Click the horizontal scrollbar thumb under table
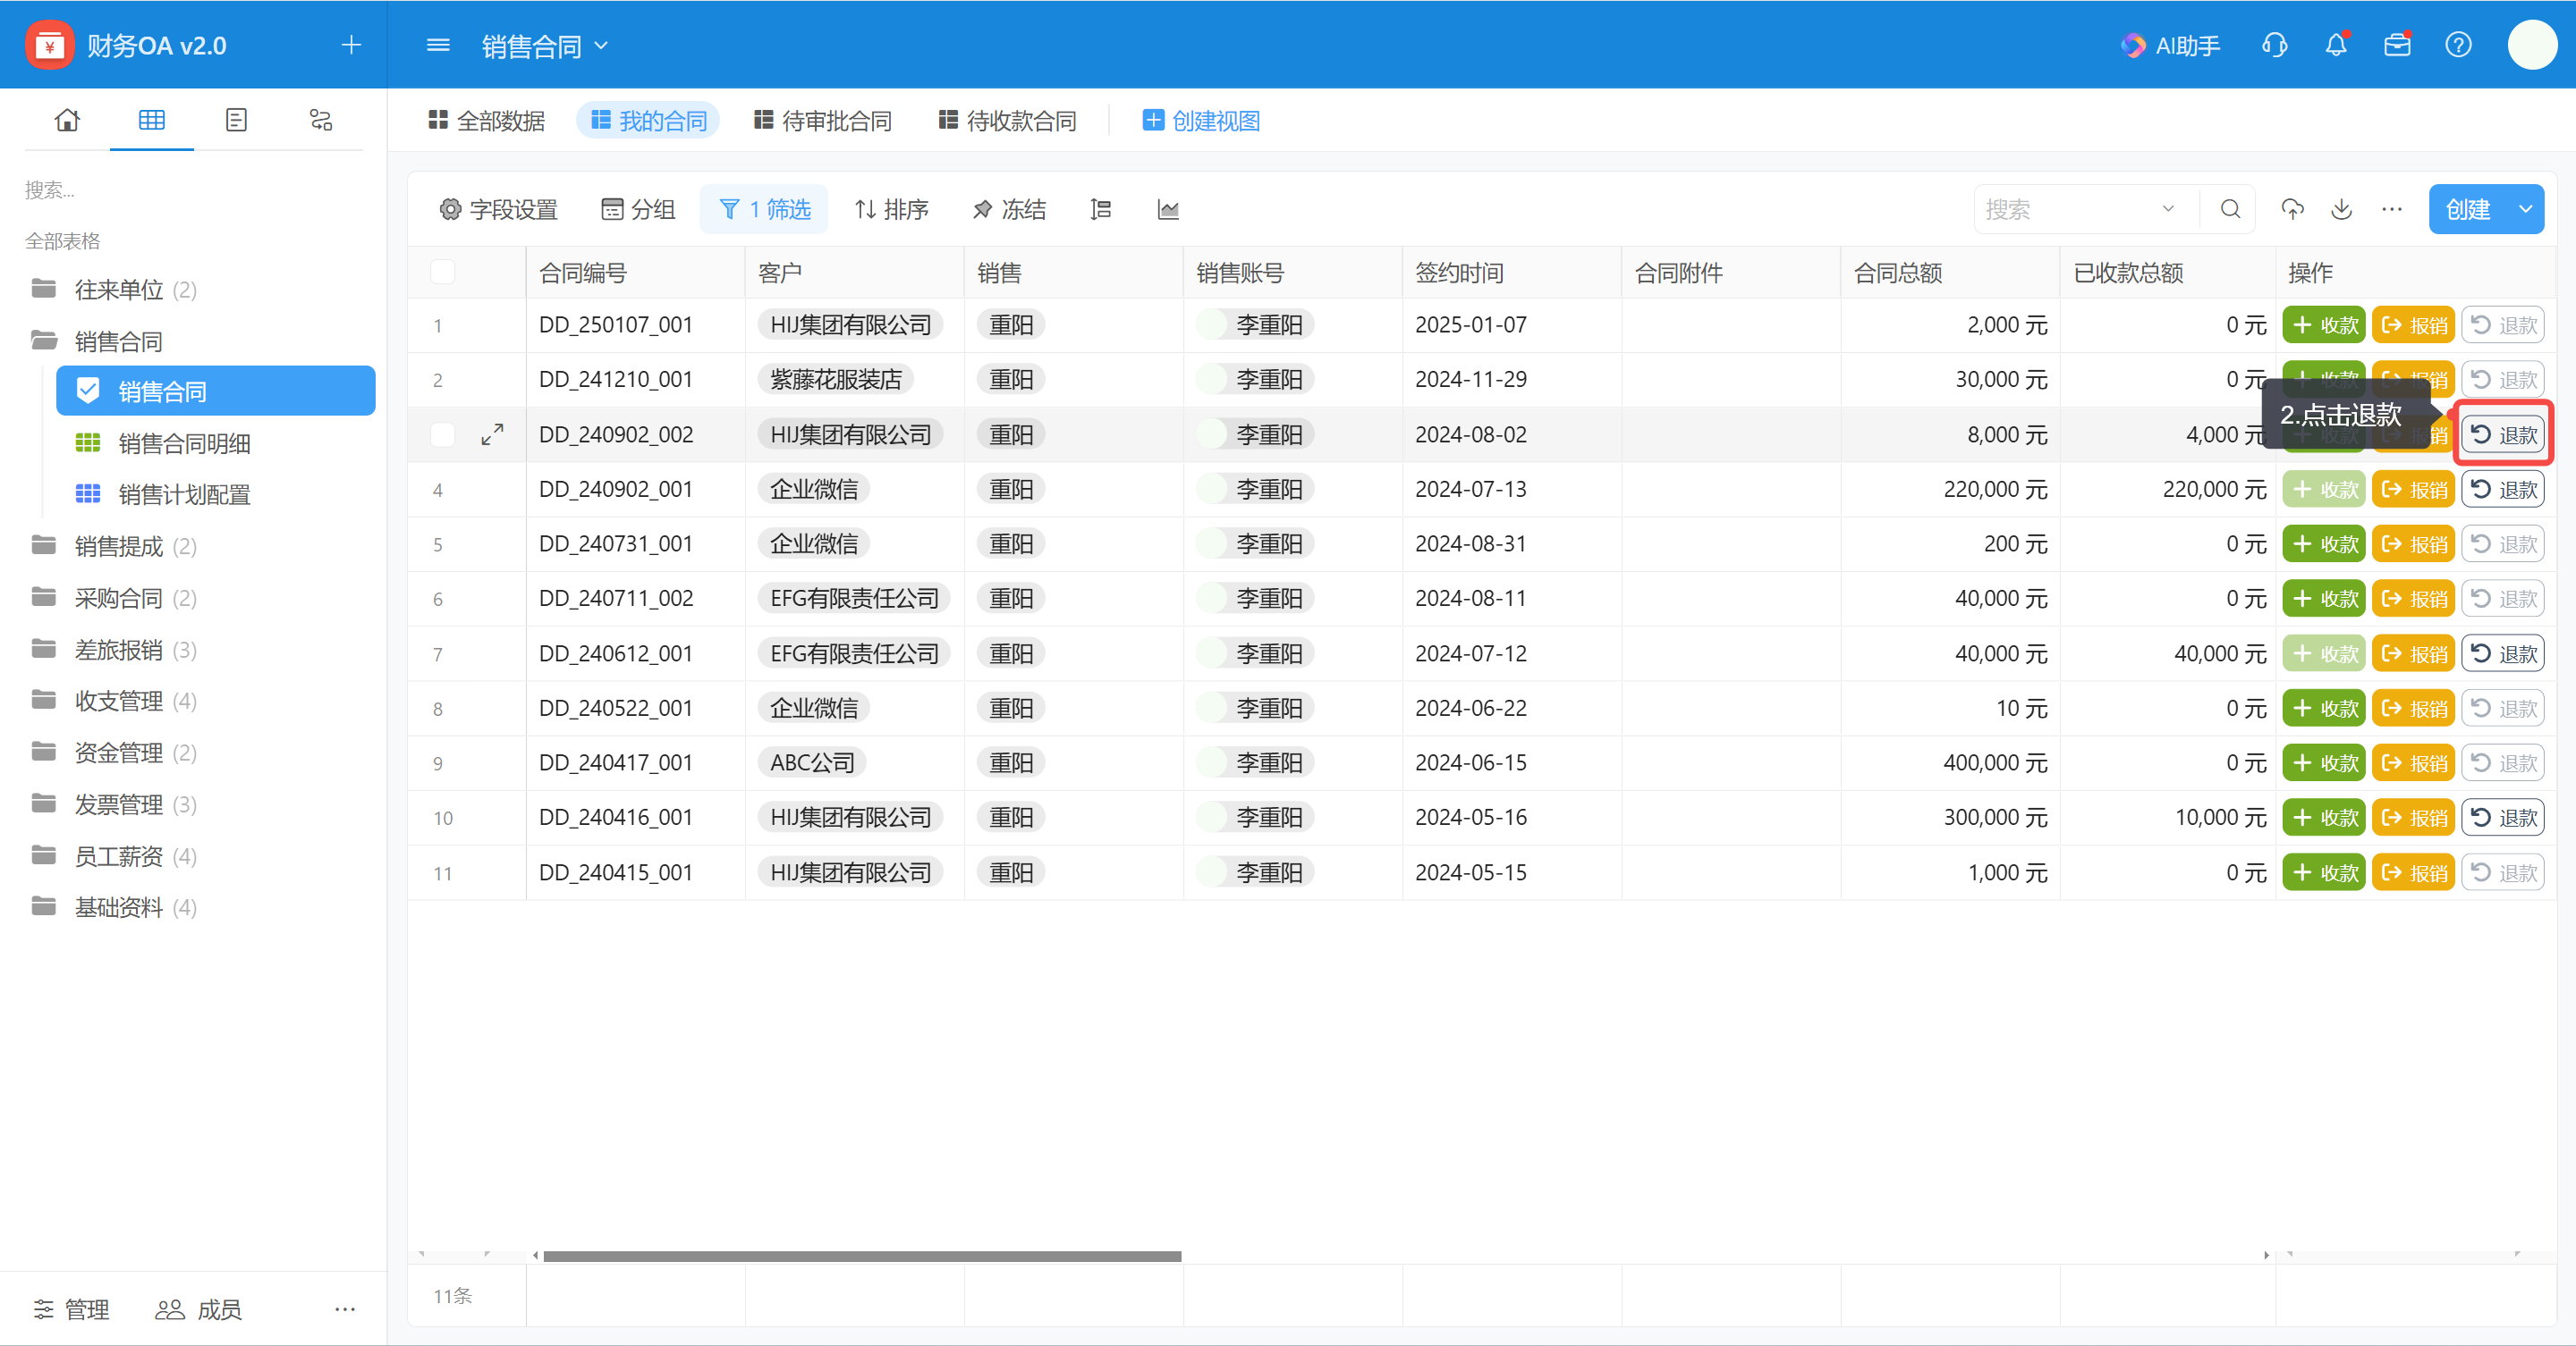The image size is (2576, 1346). (862, 1256)
